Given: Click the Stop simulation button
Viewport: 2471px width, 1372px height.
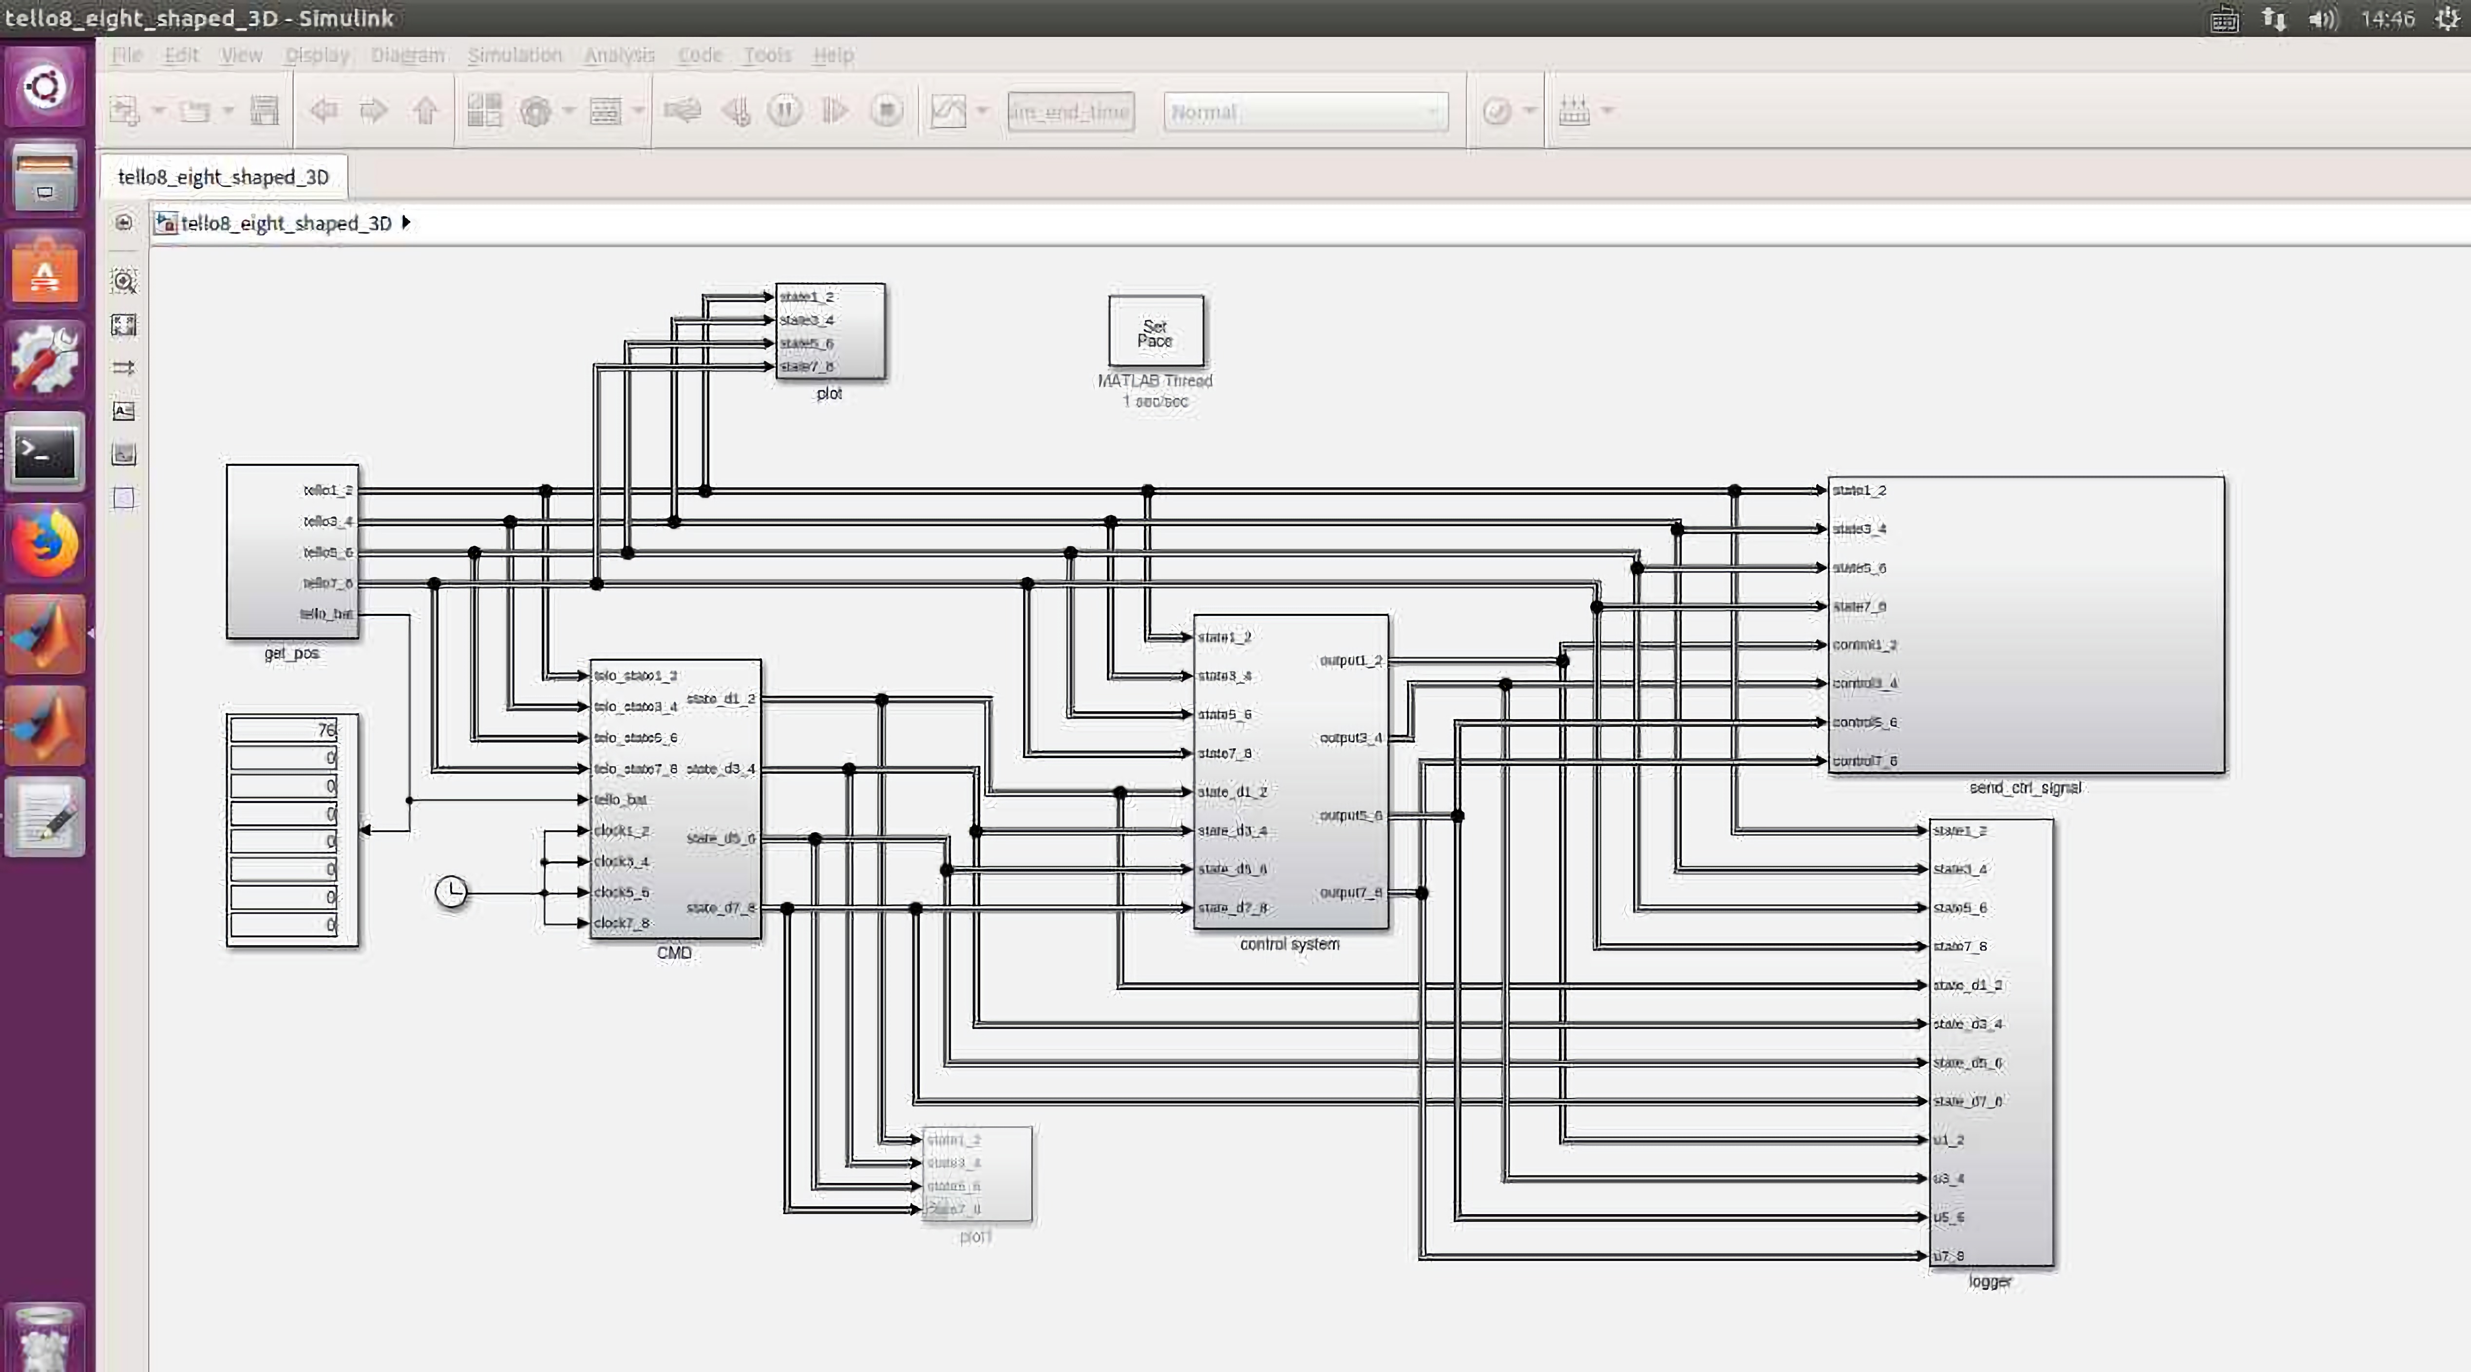Looking at the screenshot, I should pyautogui.click(x=886, y=111).
